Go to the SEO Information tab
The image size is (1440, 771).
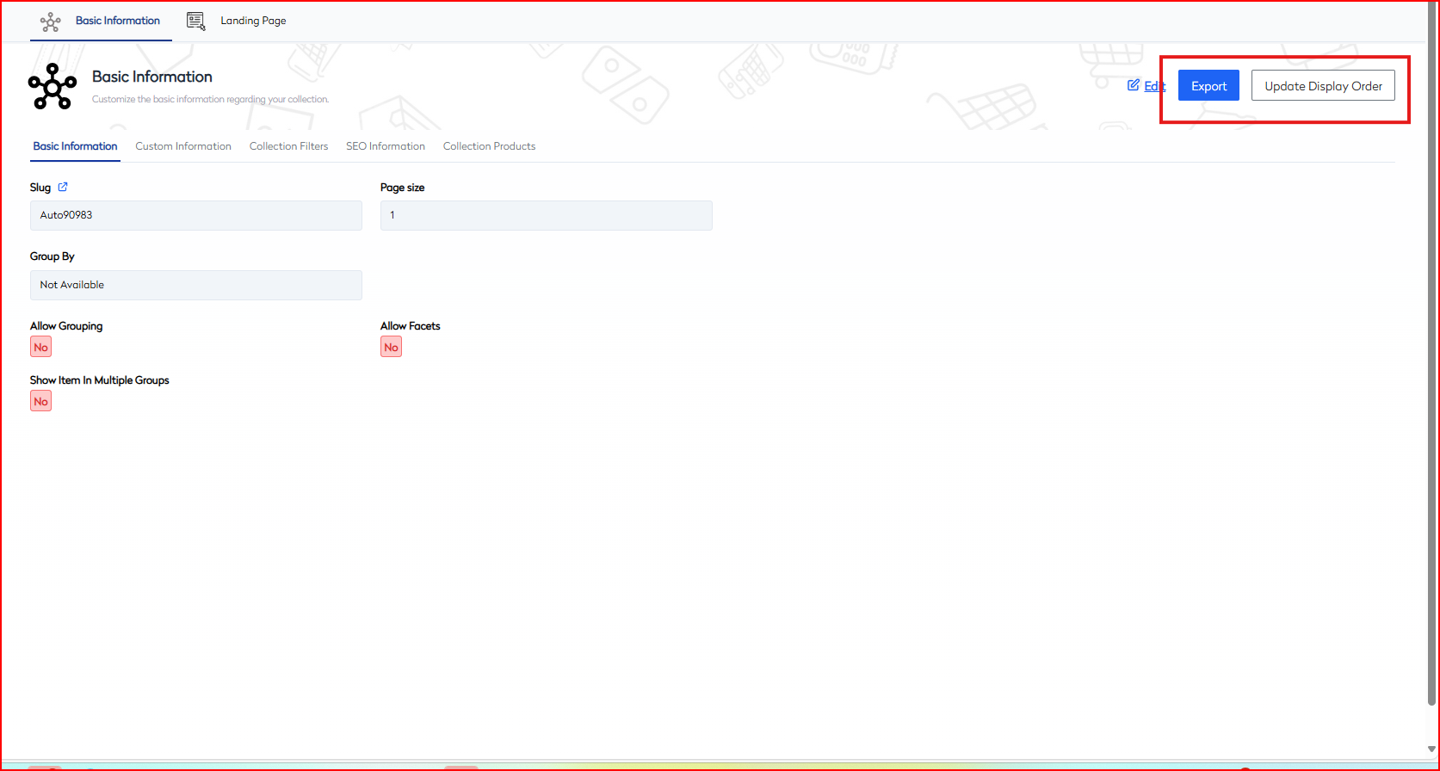click(386, 146)
